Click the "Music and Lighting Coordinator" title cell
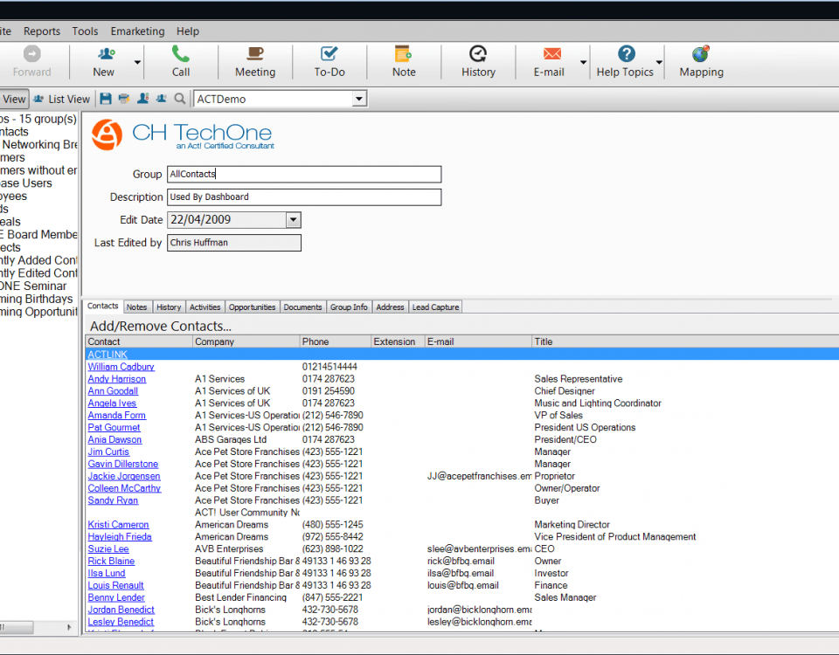The width and height of the screenshot is (839, 655). click(x=598, y=403)
